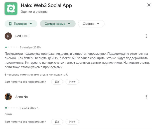Click the subtitle Оценки и отзывы
The height and width of the screenshot is (129, 152).
coord(34,12)
